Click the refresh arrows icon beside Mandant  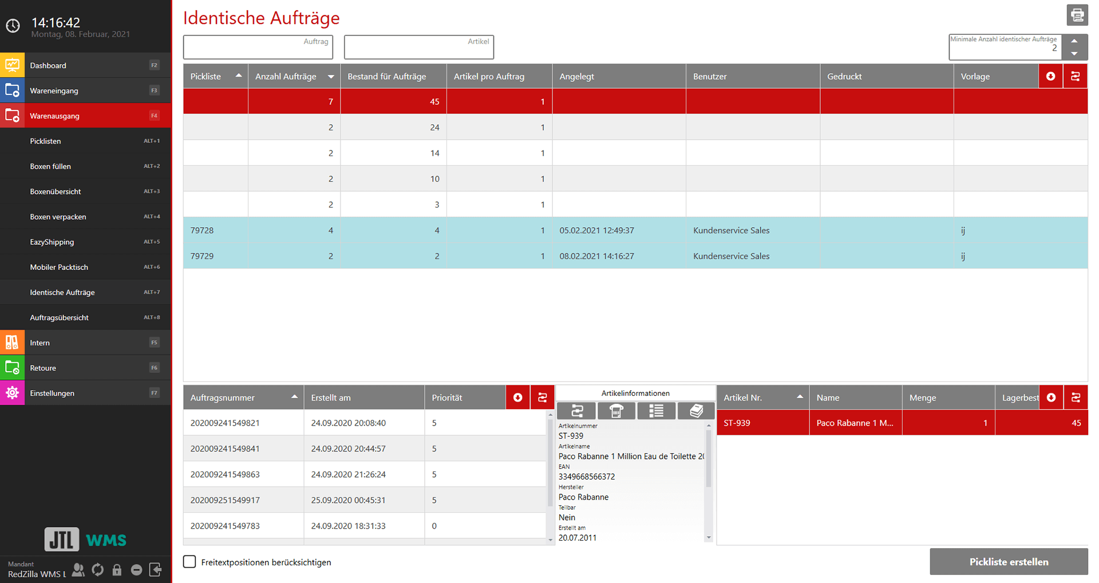(x=98, y=570)
